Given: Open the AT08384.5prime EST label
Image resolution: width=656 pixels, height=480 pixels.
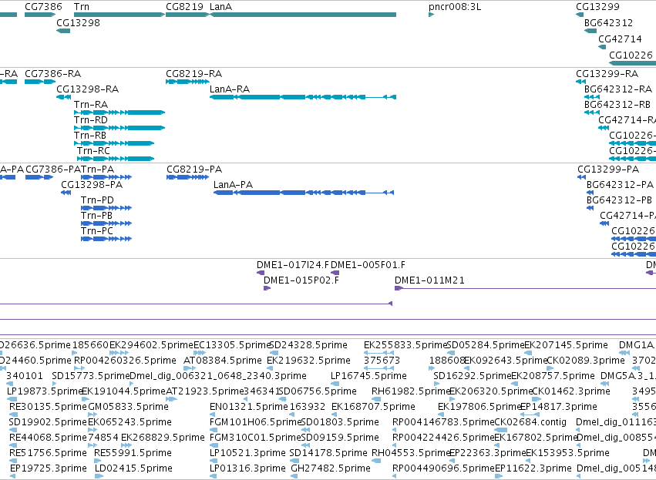Looking at the screenshot, I should [x=223, y=361].
